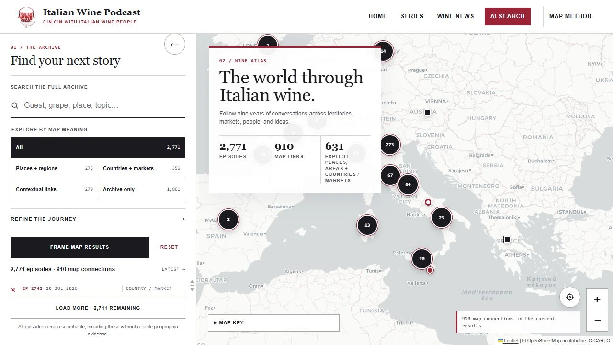Zoom in on the map

click(597, 299)
